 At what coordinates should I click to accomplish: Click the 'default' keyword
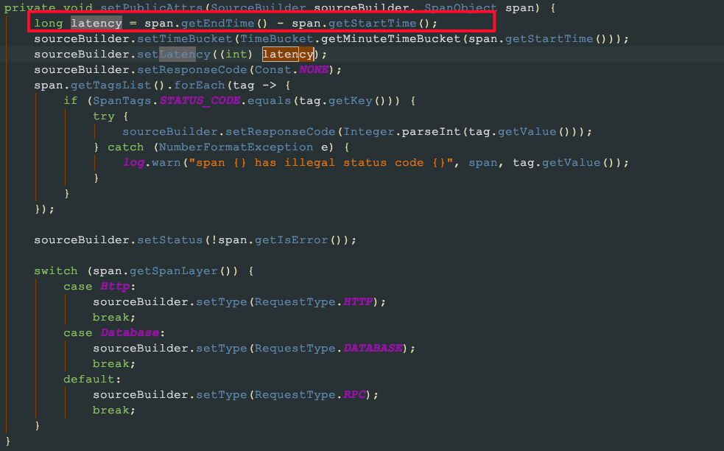89,379
